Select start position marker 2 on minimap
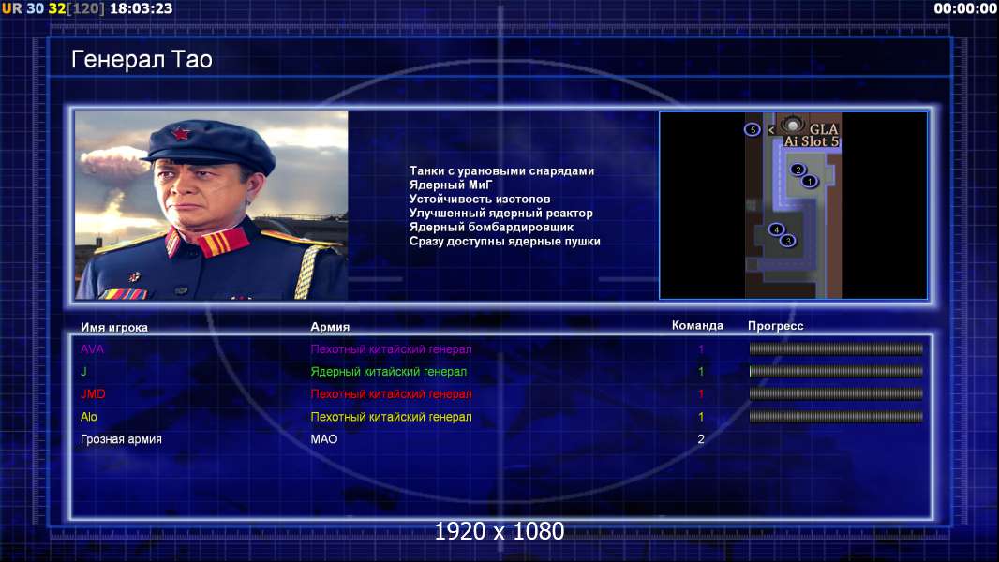The width and height of the screenshot is (999, 562). (798, 170)
